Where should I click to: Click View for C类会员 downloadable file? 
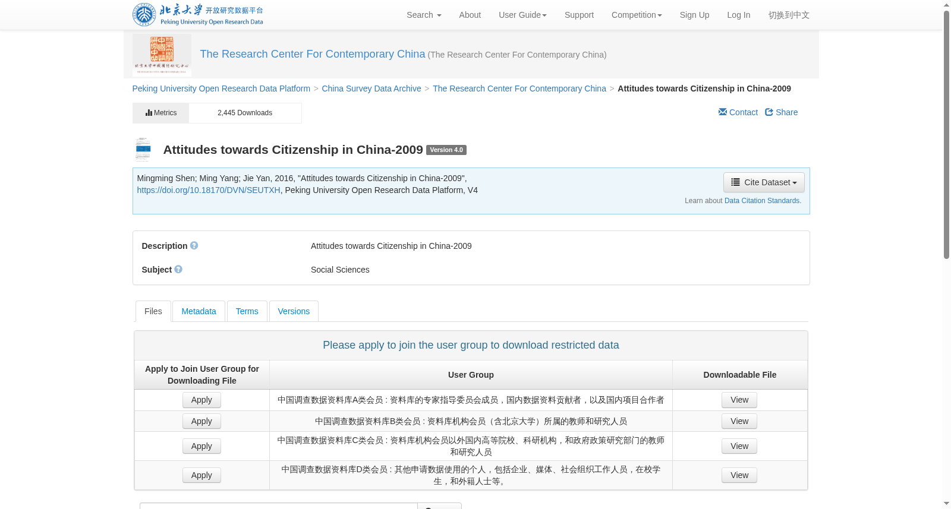coord(739,446)
